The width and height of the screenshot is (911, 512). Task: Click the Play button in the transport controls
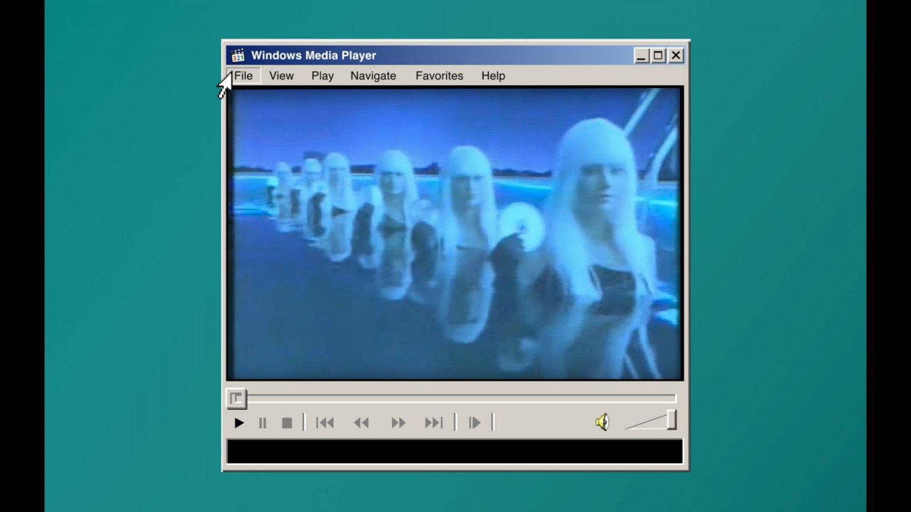(x=239, y=423)
